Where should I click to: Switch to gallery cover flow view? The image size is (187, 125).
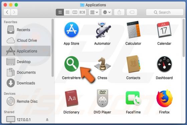click(x=82, y=12)
